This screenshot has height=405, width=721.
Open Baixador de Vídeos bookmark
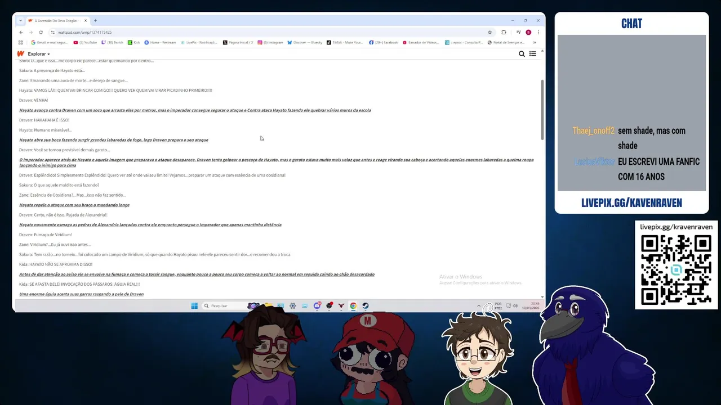coord(421,42)
